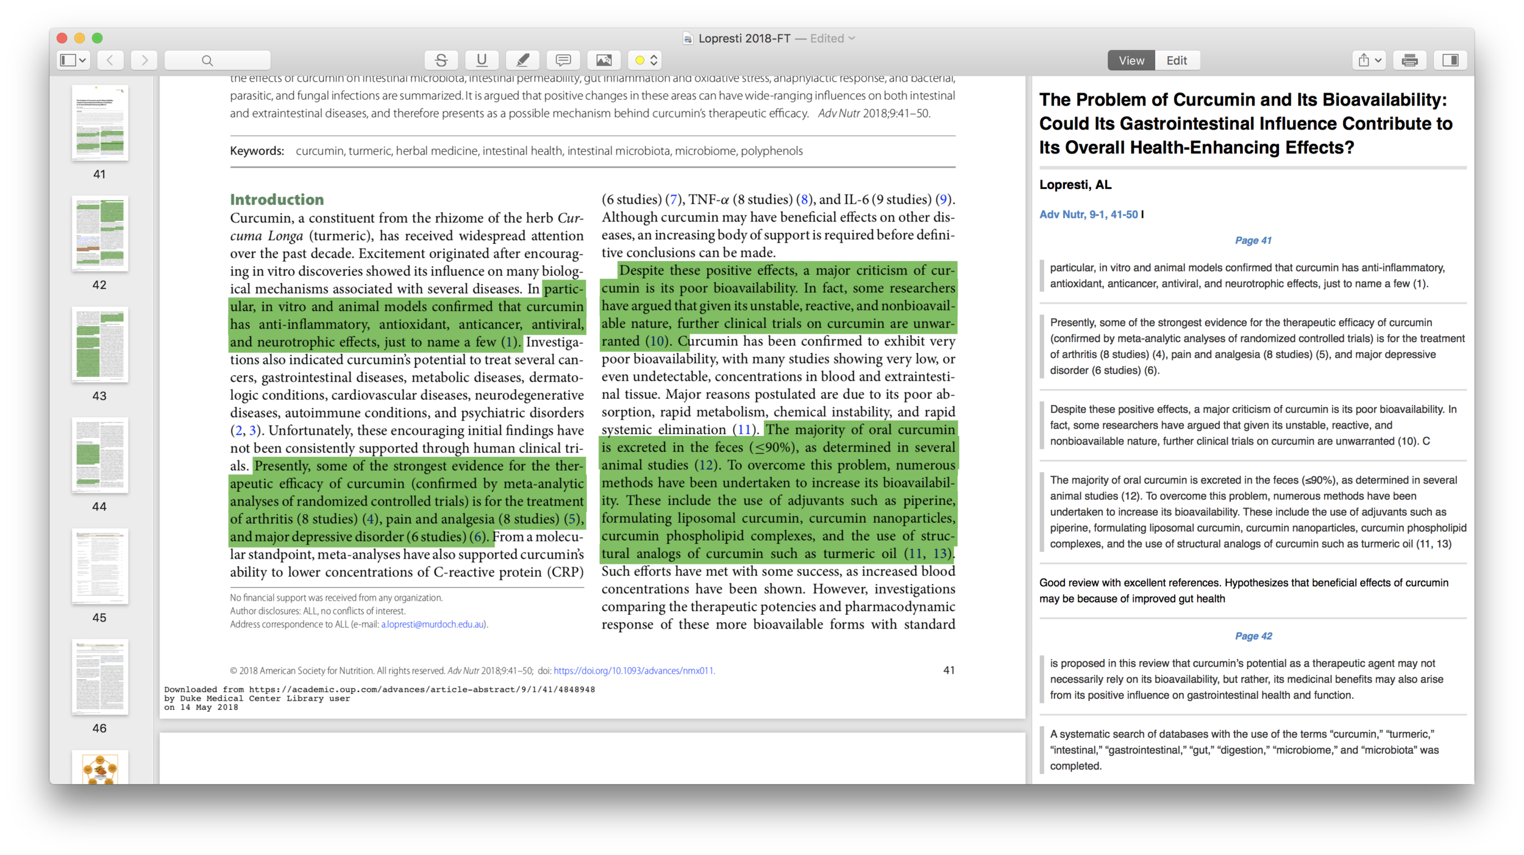Select the underline annotation tool
Screen dimensions: 1524x855
(482, 60)
